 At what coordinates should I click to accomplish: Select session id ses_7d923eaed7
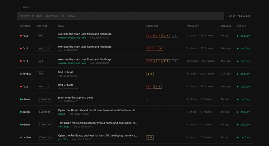(68, 101)
